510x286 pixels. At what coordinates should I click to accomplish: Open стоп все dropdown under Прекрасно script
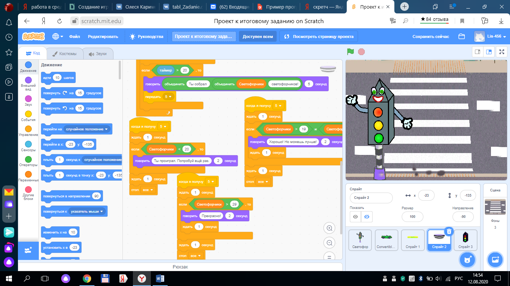pos(196,256)
